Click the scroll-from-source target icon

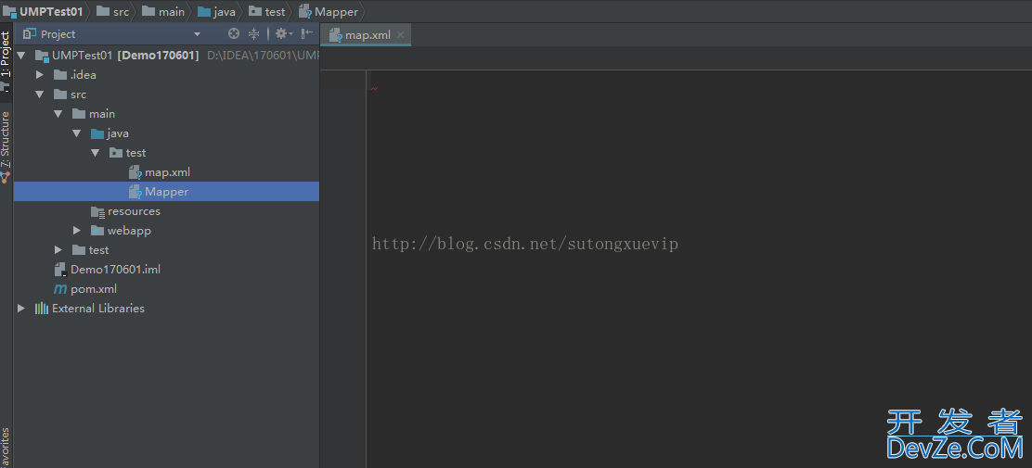[234, 33]
